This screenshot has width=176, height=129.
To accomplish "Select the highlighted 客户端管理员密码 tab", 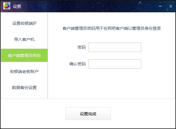I will pos(24,55).
